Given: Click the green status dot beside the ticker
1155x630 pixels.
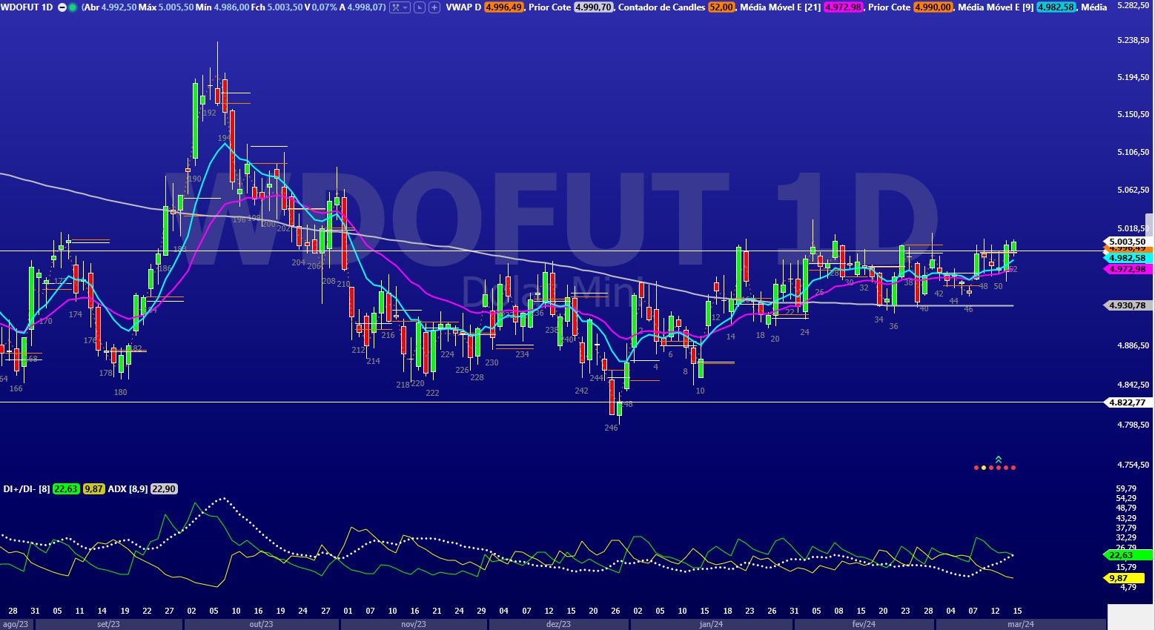Looking at the screenshot, I should [x=73, y=7].
